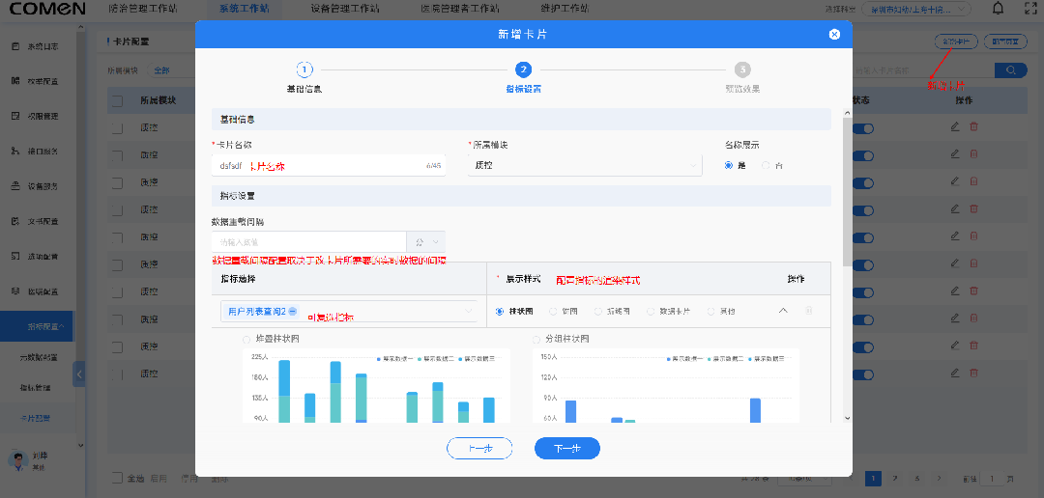This screenshot has width=1044, height=498.
Task: Remove the 用户列表查询2 tag via minus icon
Action: tap(293, 311)
